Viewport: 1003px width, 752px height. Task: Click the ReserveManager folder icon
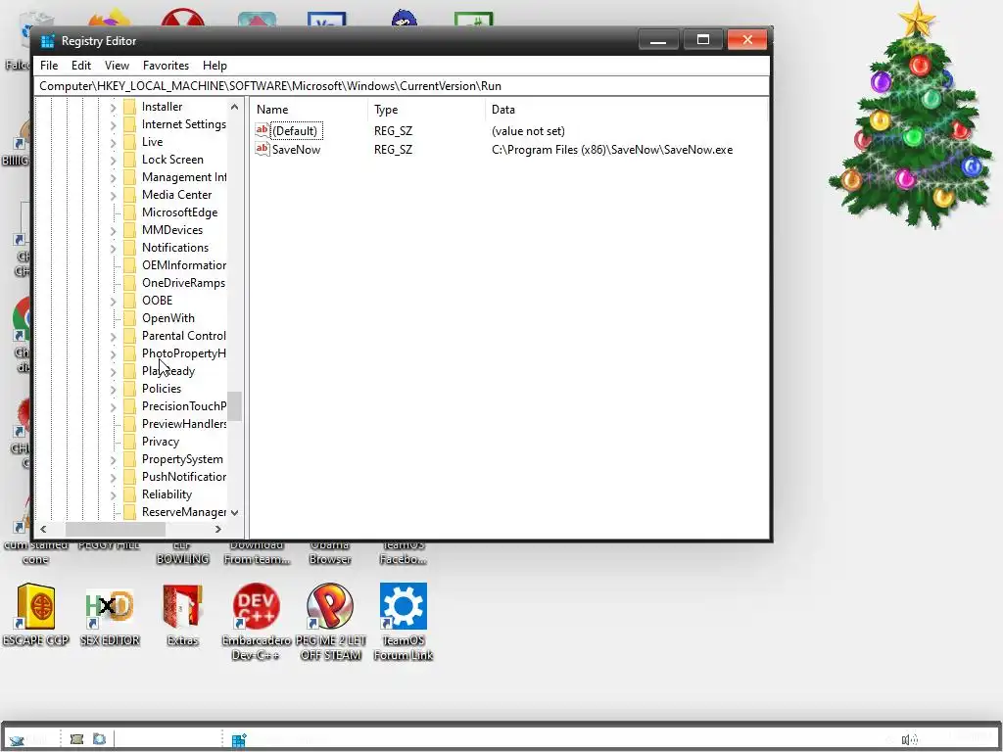pos(129,512)
